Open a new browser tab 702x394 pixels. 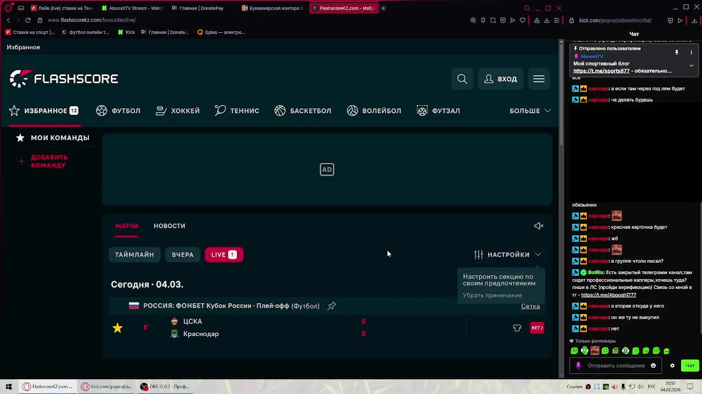[x=383, y=8]
